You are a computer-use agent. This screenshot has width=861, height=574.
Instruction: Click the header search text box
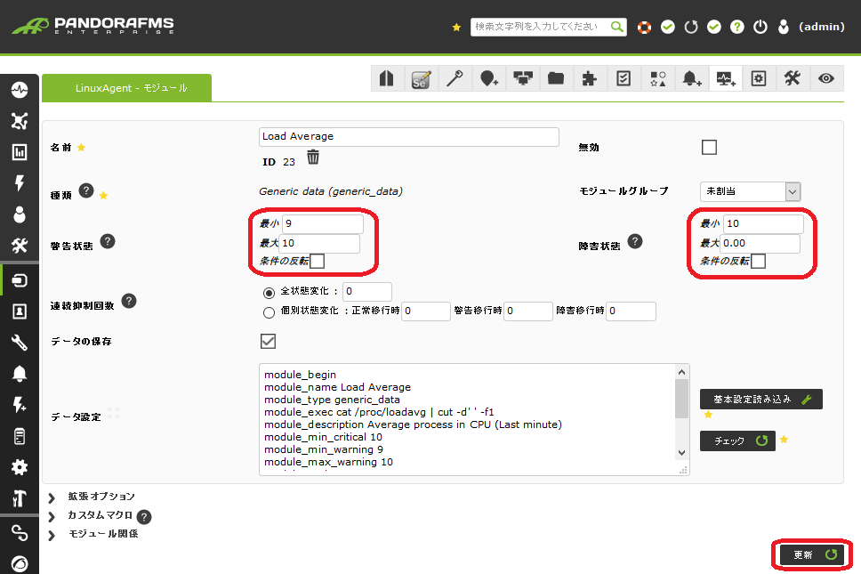[x=541, y=27]
